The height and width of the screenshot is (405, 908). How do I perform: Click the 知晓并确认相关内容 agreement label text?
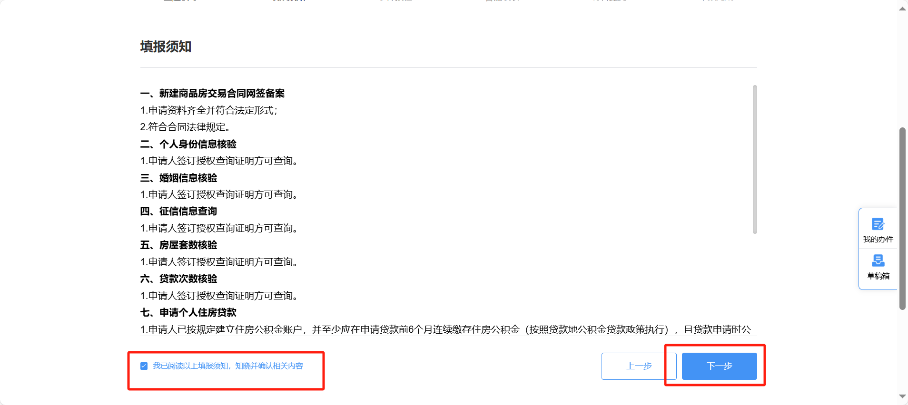click(x=269, y=366)
